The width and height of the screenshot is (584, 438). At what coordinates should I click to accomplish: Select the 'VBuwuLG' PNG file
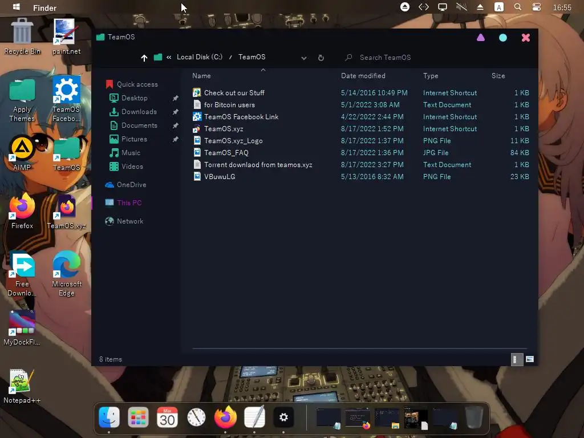(x=360, y=177)
